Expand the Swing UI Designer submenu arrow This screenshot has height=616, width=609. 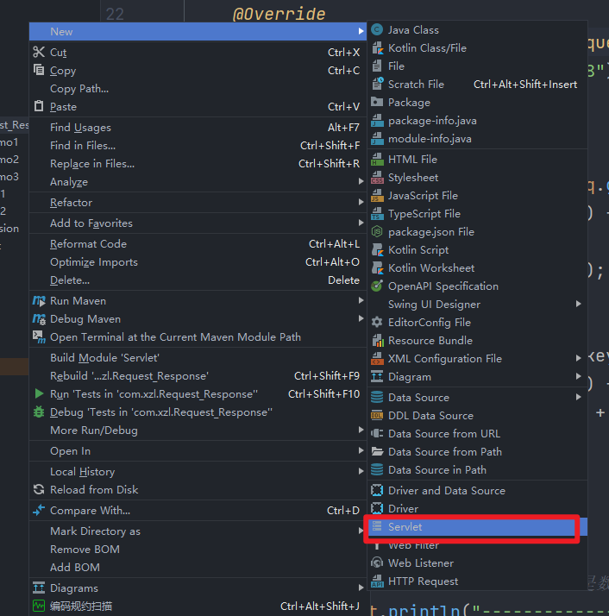coord(578,304)
